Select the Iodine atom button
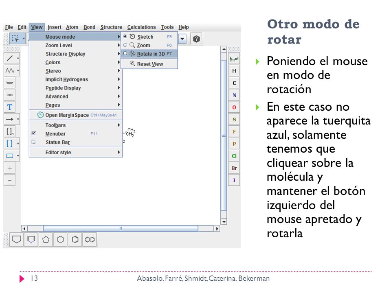 234,180
